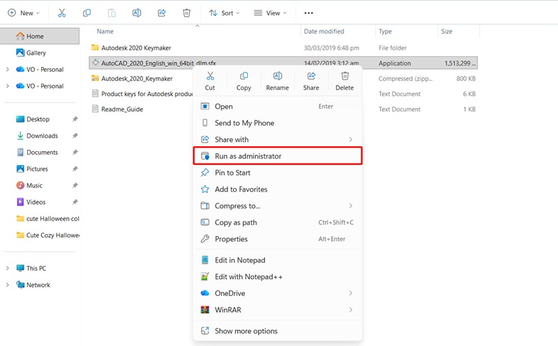Open the View dropdown
This screenshot has height=346, width=558.
click(270, 13)
